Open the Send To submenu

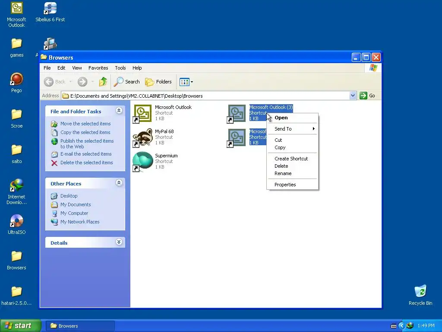[292, 129]
